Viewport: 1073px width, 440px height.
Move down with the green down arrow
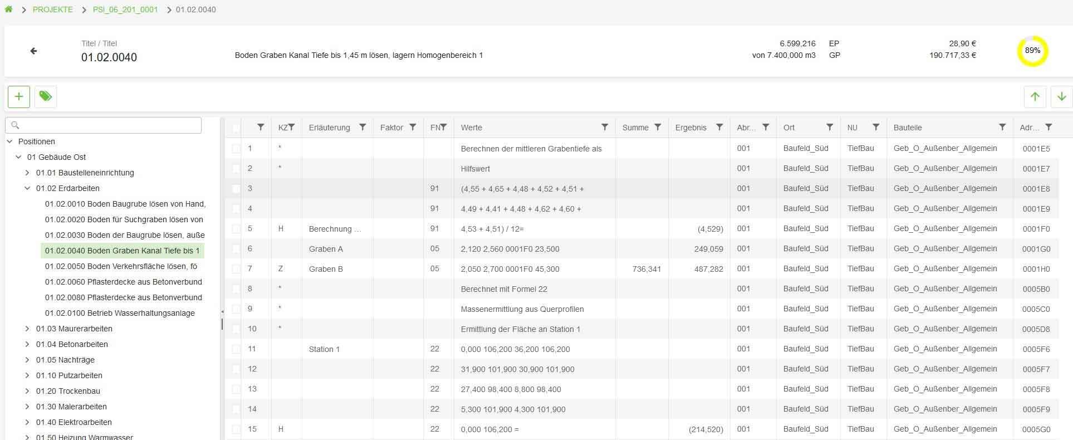coord(1061,96)
